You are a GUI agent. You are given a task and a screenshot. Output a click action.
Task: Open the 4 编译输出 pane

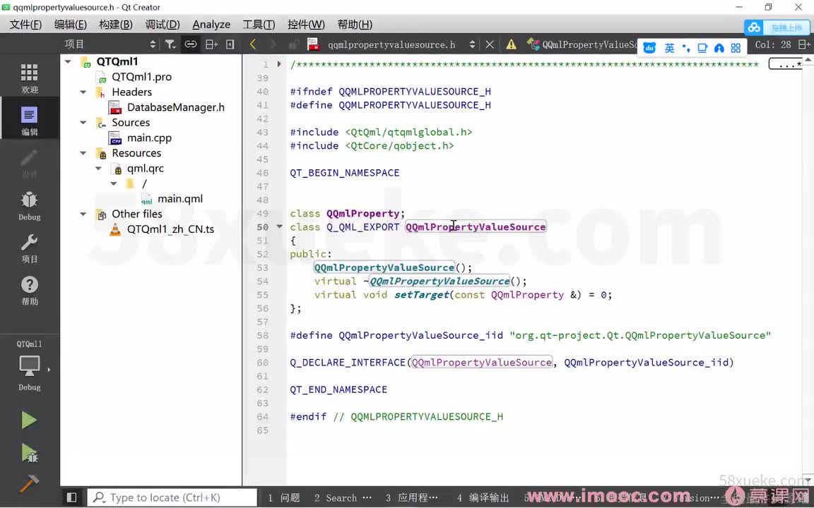click(x=483, y=497)
